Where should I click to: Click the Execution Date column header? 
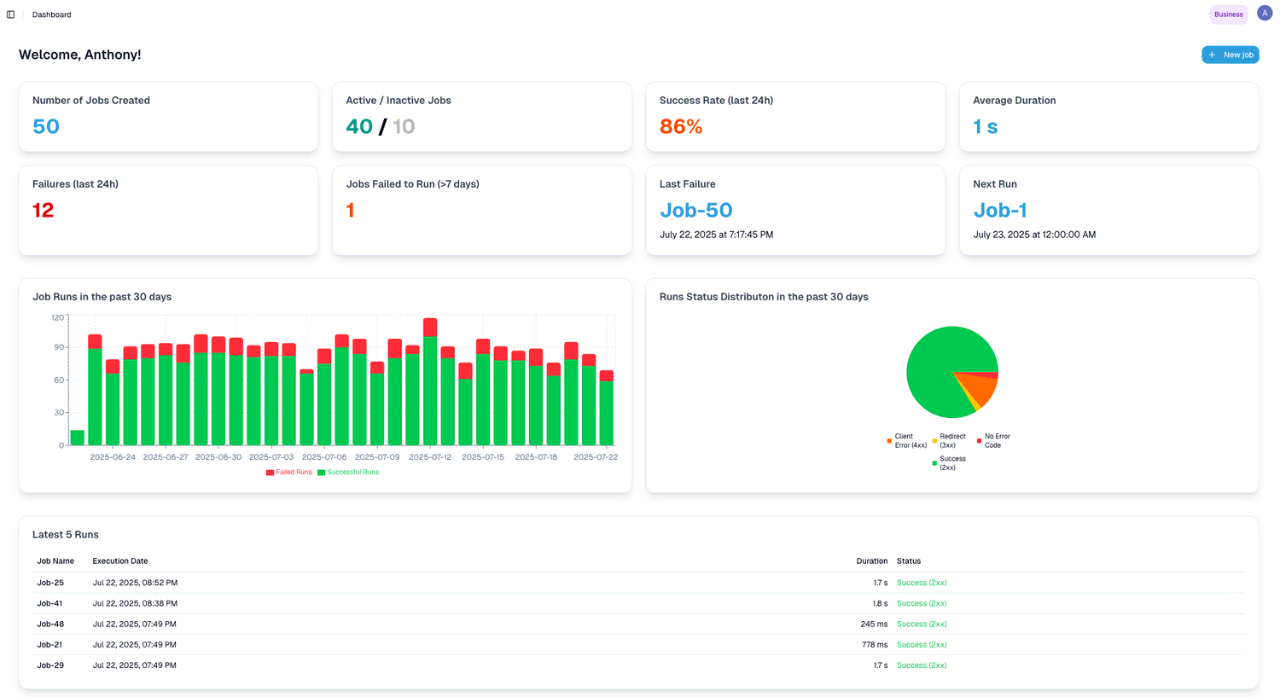(120, 561)
